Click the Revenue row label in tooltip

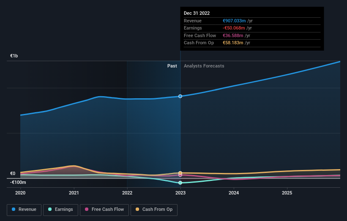pyautogui.click(x=193, y=21)
